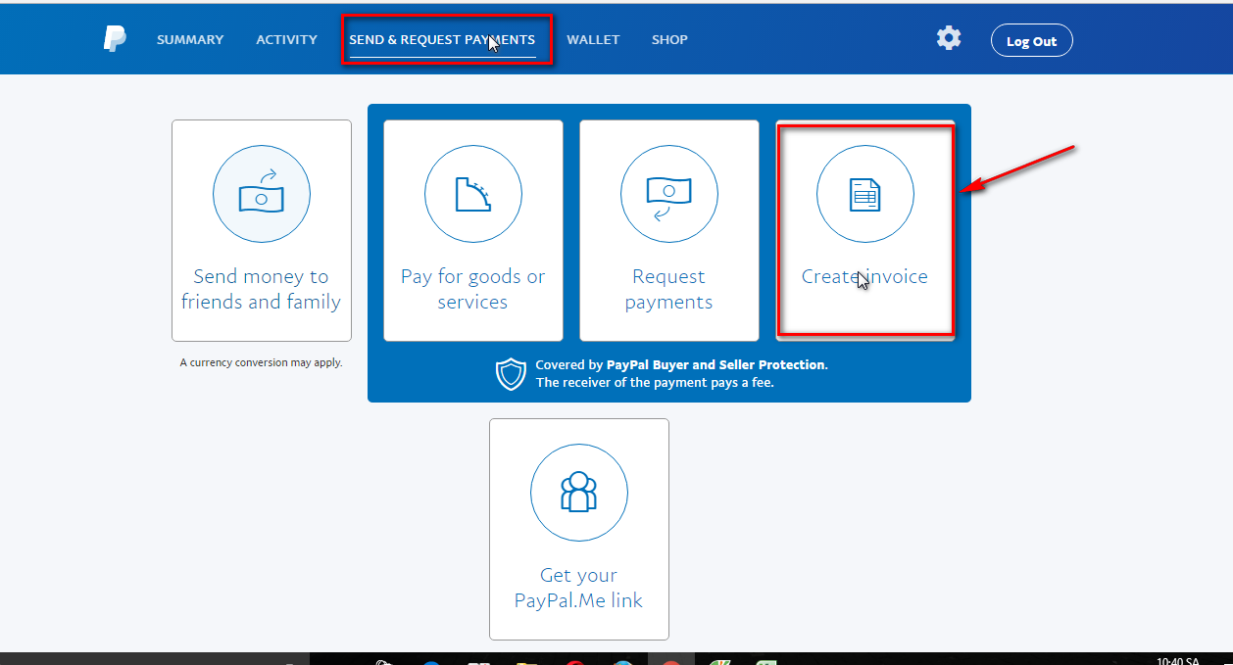Open the settings gear icon
This screenshot has height=665, width=1233.
(949, 38)
